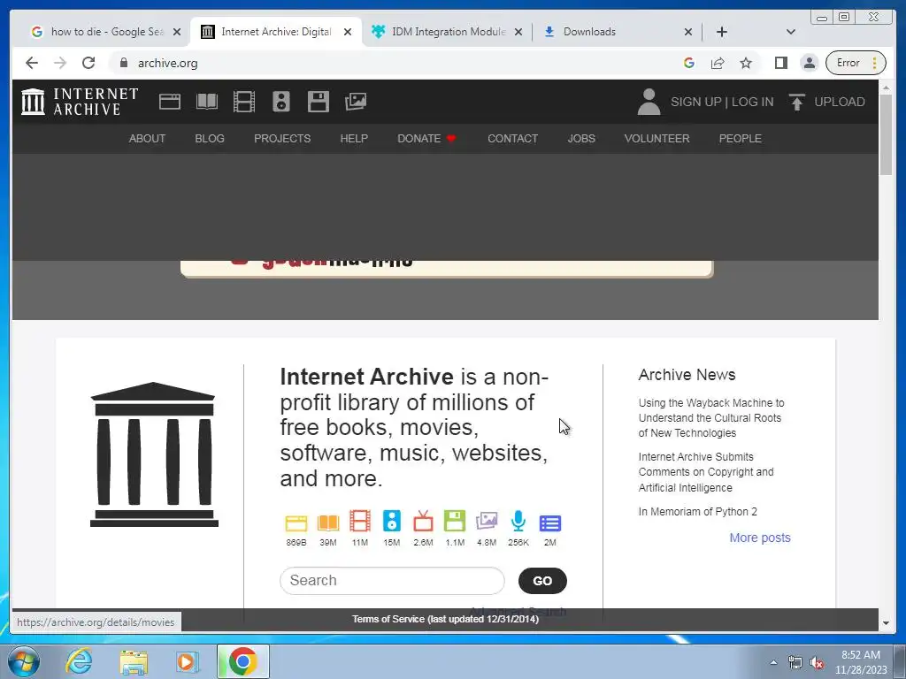Open the Web (Wayback) icon in top nav
Viewport: 906px width, 679px height.
170,102
